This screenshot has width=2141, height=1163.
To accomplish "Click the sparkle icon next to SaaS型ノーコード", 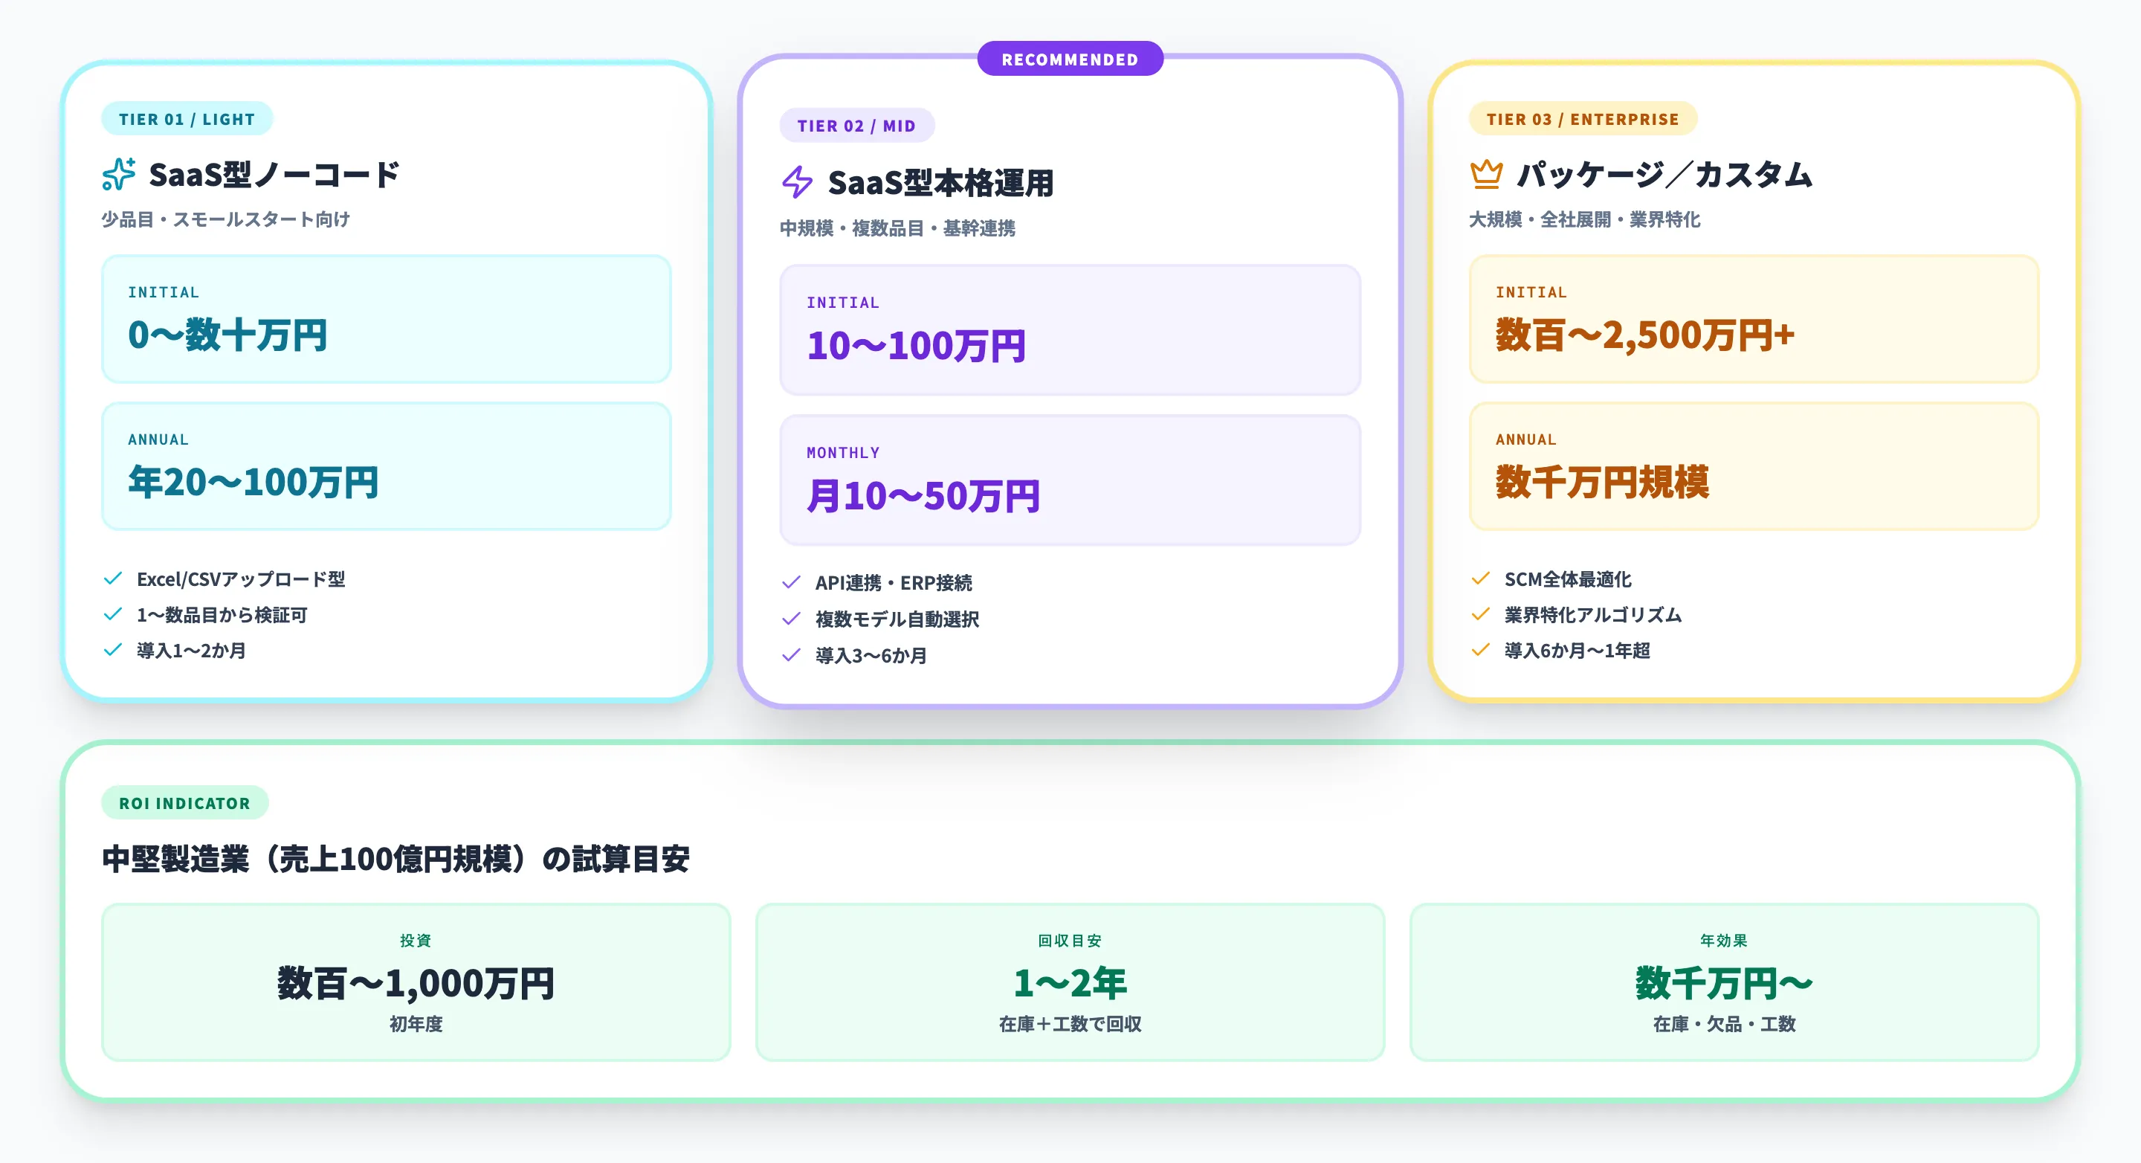I will pos(119,174).
